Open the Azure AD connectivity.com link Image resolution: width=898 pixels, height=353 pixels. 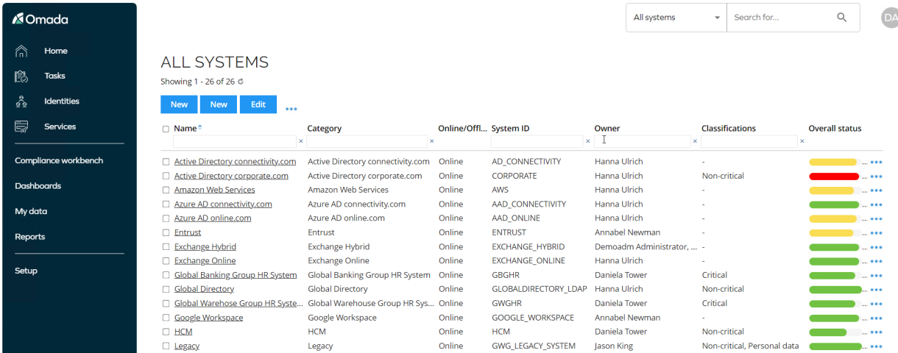coord(223,204)
